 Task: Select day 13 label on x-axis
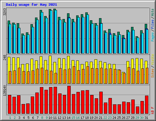coord(64,118)
